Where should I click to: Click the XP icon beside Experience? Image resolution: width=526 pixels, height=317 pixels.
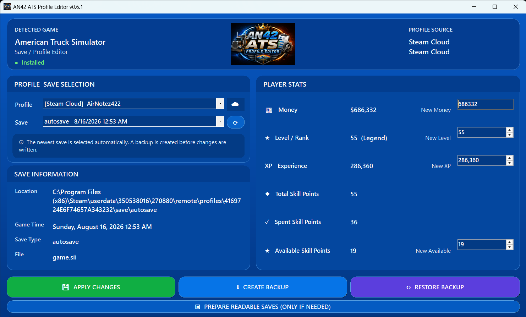pos(269,166)
